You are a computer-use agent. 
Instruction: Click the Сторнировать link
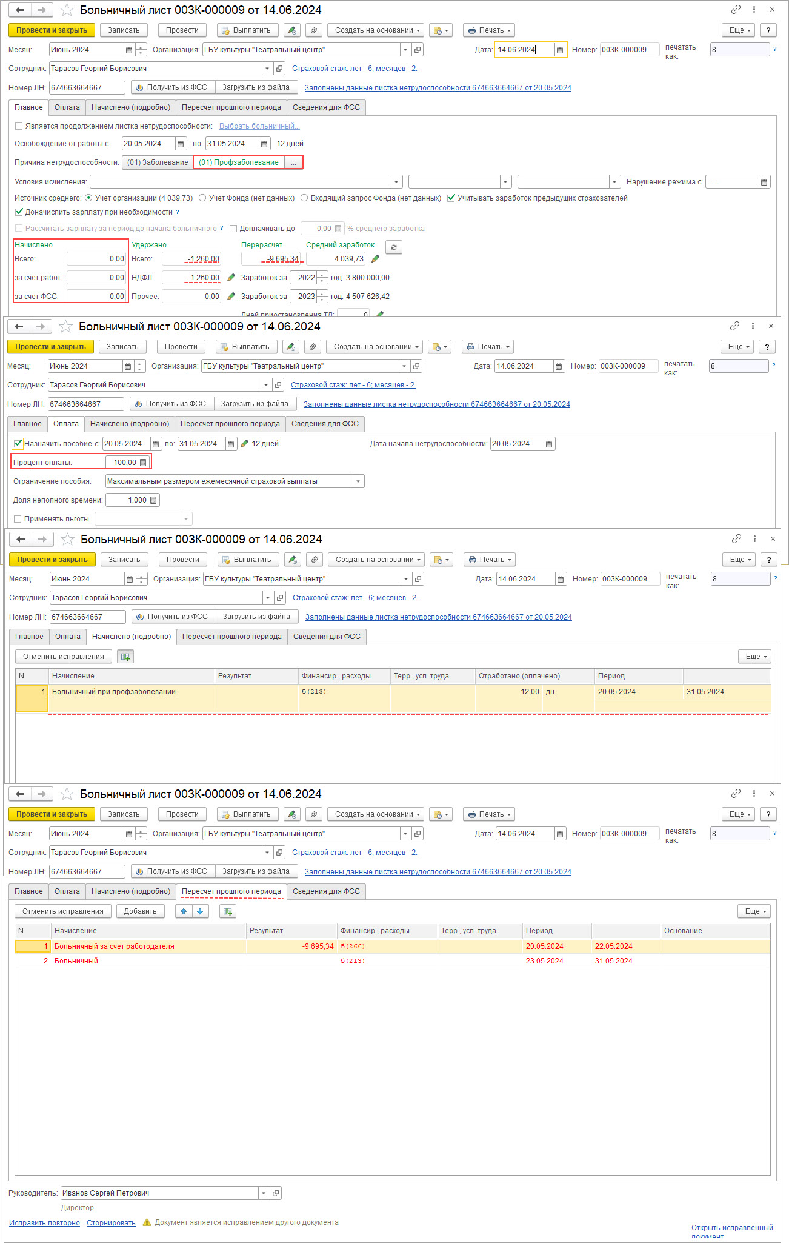click(x=111, y=1223)
